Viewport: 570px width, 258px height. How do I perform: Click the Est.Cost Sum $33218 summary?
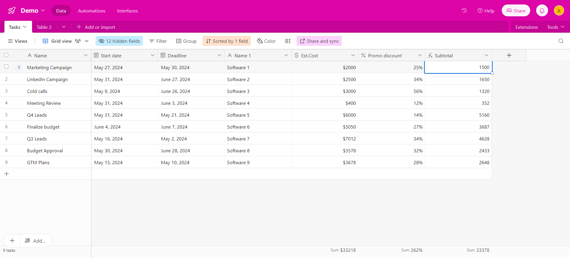tap(343, 250)
